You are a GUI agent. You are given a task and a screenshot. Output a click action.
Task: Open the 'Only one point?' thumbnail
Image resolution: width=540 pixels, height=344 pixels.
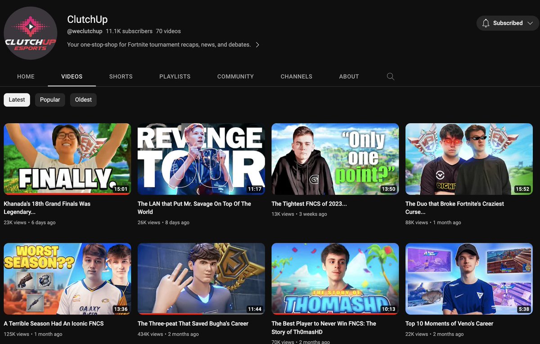coord(335,159)
